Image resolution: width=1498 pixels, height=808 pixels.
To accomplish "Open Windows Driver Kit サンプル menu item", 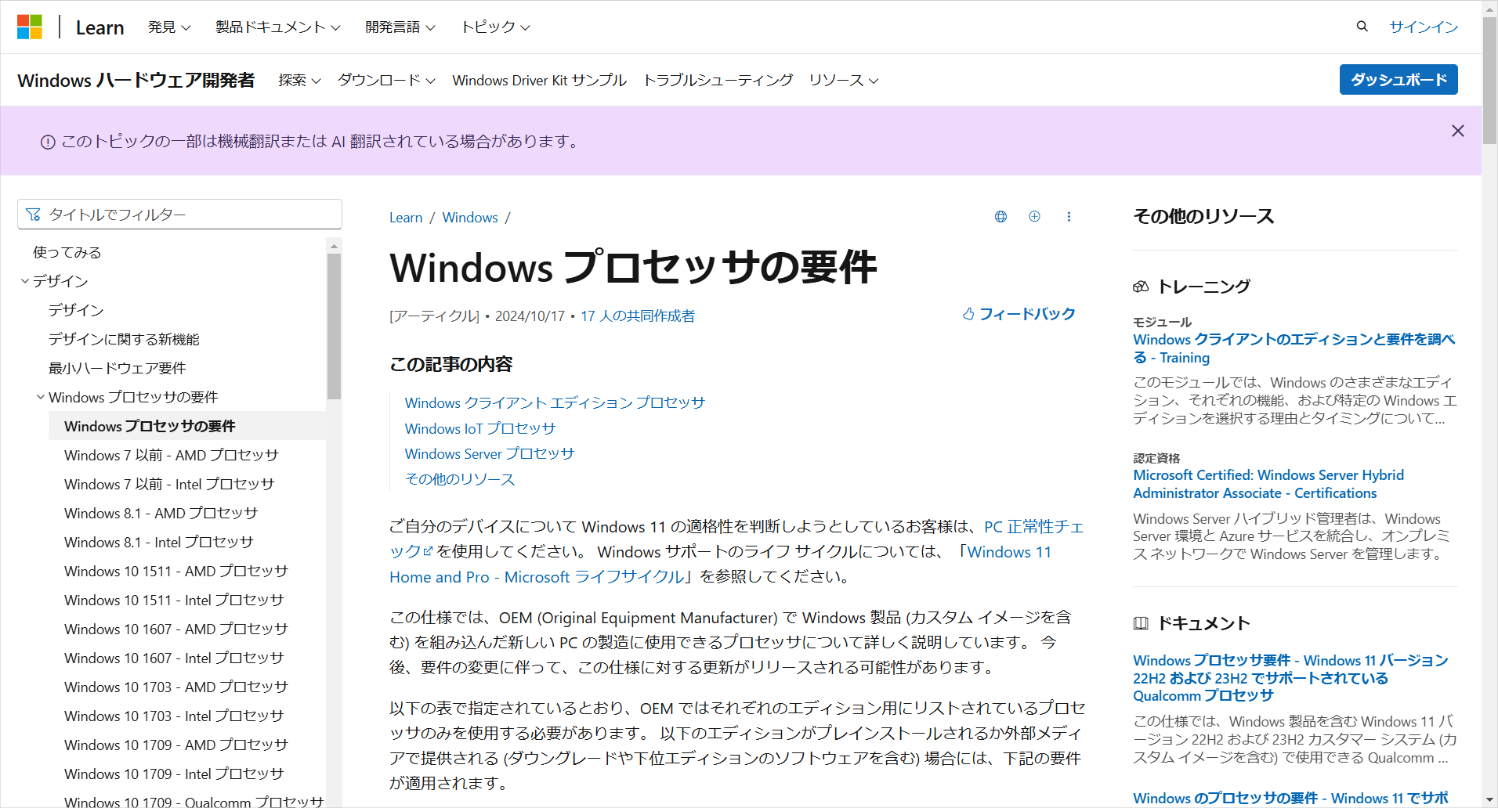I will (539, 81).
